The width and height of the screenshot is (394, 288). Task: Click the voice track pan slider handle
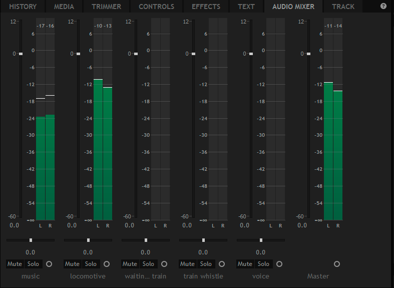(x=261, y=240)
